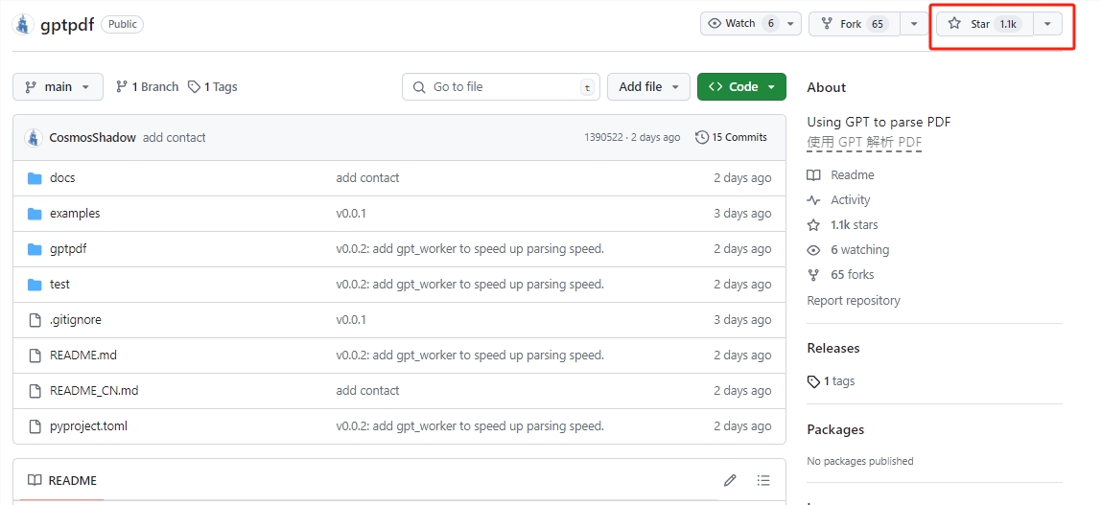The image size is (1102, 505).
Task: Open the examples folder
Action: [x=75, y=214]
